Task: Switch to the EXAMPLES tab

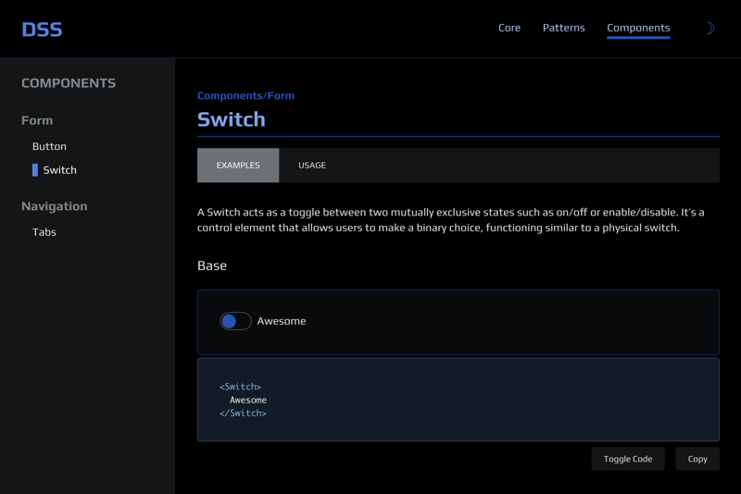Action: tap(238, 166)
